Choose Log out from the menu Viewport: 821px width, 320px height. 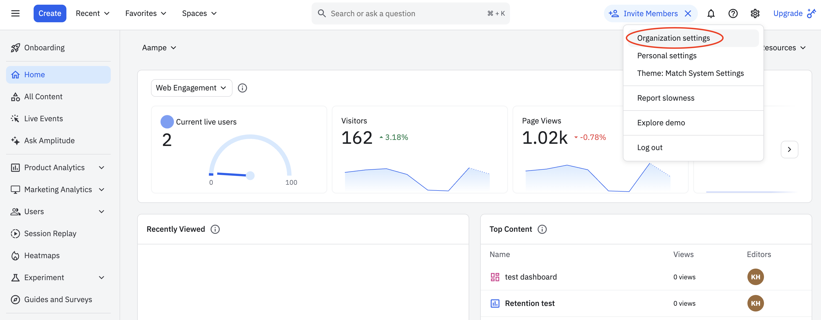coord(650,148)
